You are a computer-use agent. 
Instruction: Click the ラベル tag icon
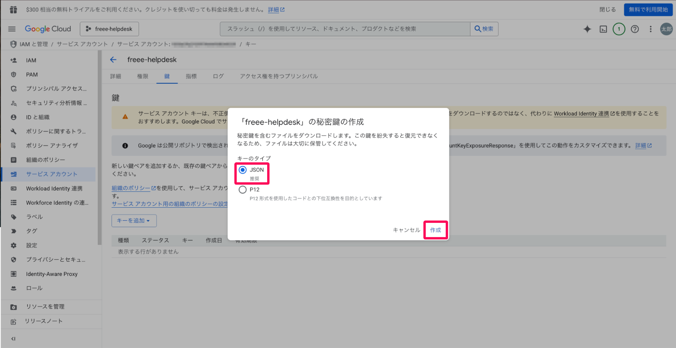click(x=14, y=217)
